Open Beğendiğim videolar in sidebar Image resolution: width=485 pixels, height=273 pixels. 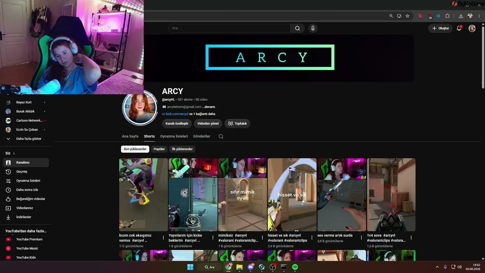pyautogui.click(x=26, y=199)
